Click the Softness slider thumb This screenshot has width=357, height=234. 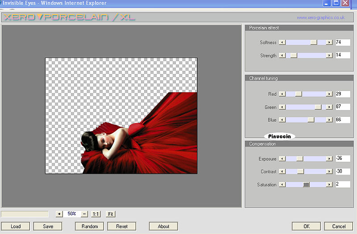coord(314,42)
